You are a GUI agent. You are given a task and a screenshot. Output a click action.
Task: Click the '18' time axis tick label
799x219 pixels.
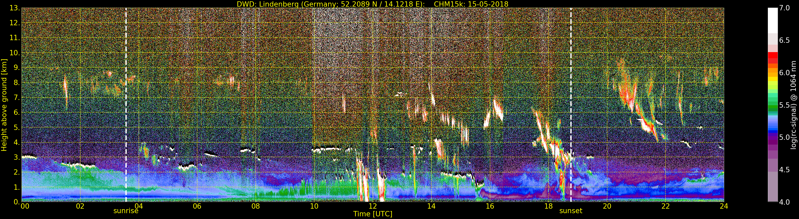point(548,206)
